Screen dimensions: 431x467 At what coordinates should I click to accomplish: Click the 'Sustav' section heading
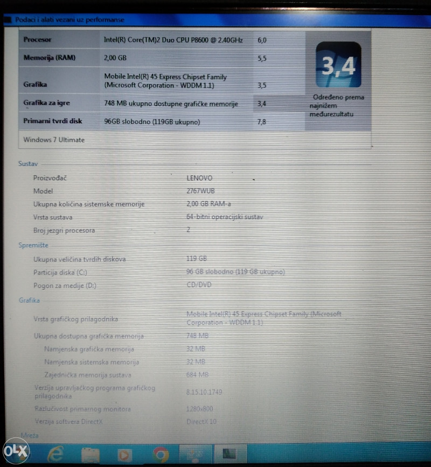pos(28,164)
